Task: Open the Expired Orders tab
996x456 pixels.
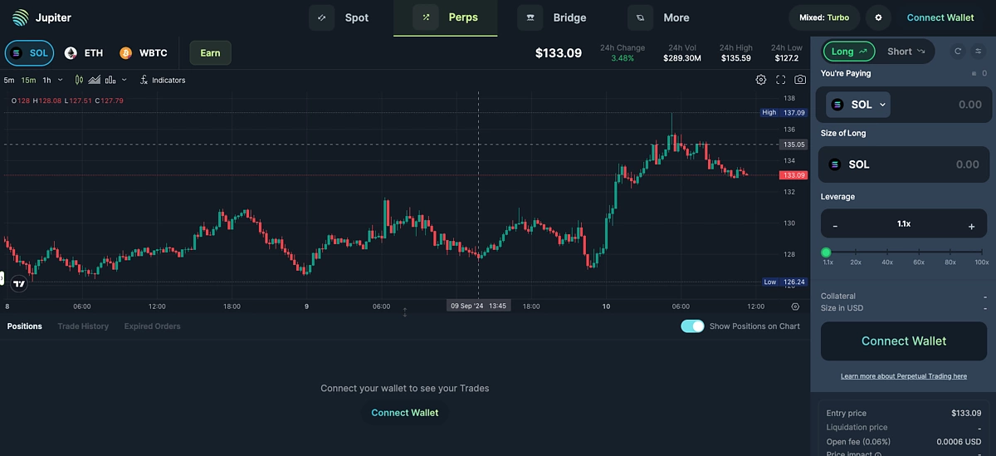Action: (152, 326)
